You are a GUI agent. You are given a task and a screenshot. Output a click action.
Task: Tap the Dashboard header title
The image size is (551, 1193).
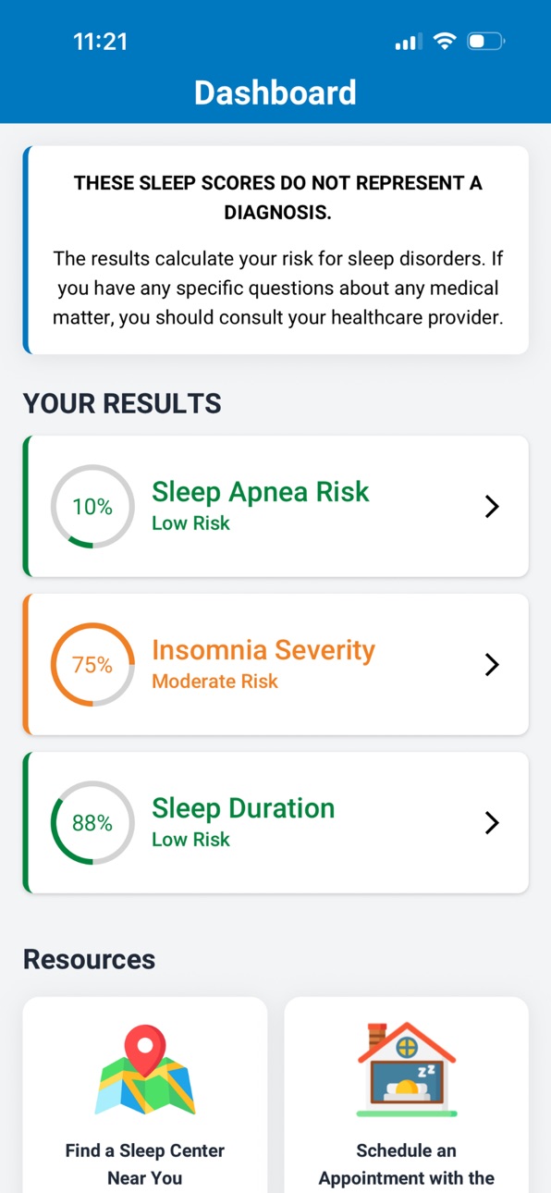(x=275, y=92)
